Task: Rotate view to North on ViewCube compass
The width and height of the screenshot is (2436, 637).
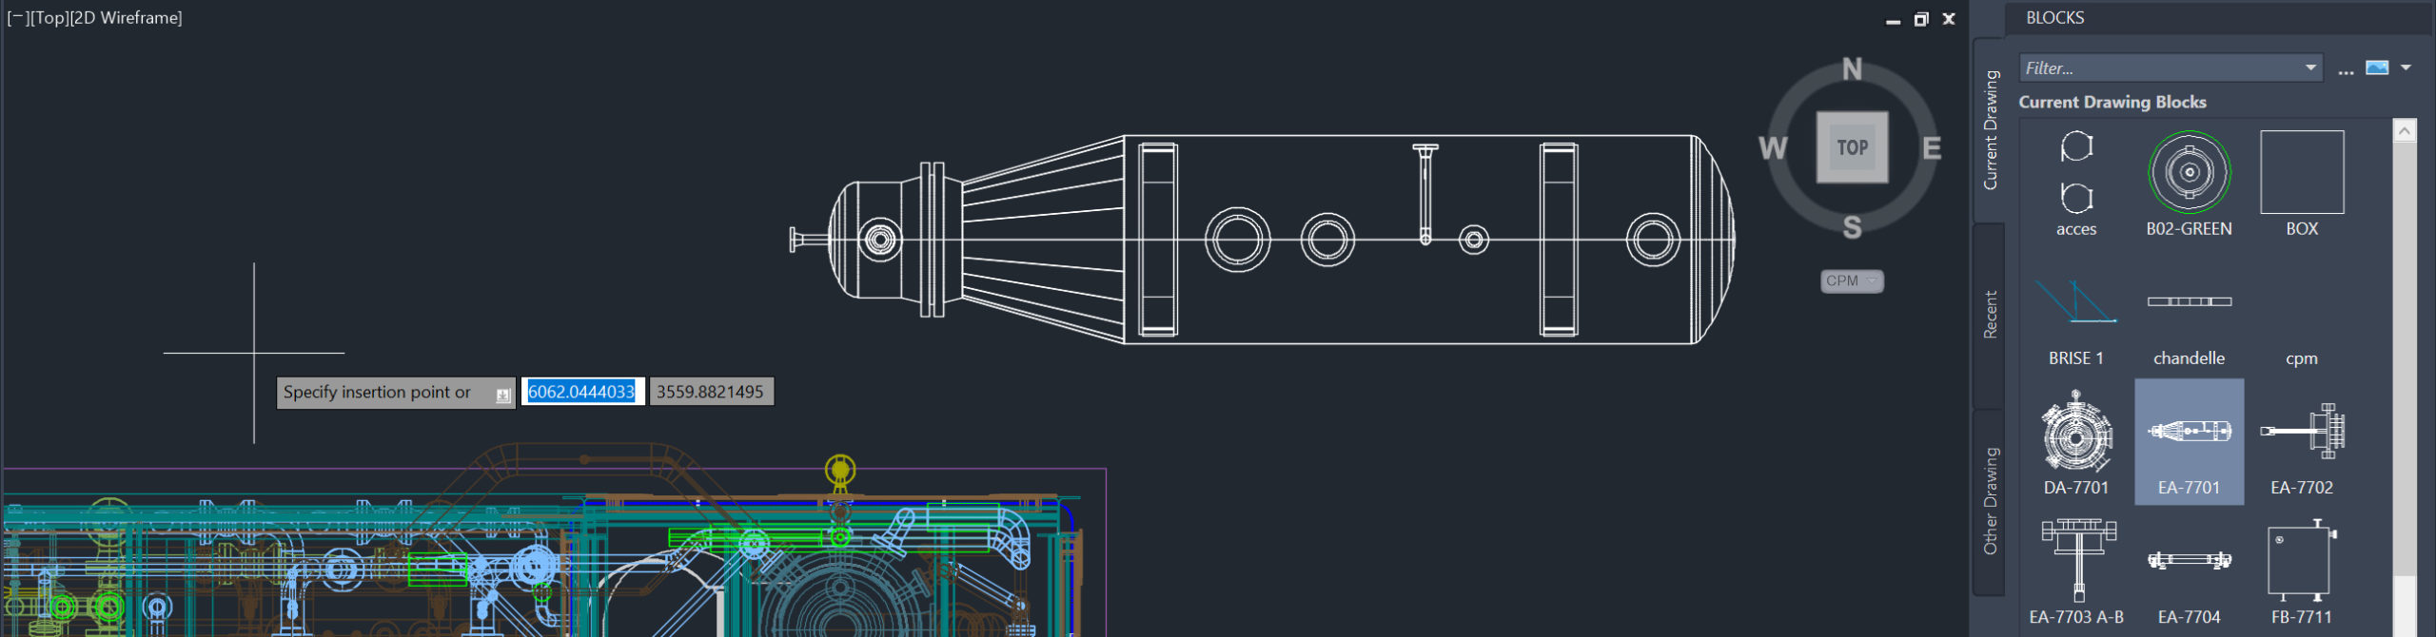Action: (x=1852, y=69)
